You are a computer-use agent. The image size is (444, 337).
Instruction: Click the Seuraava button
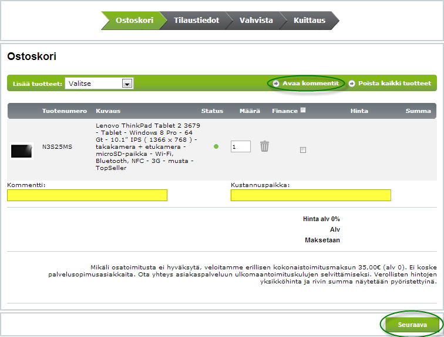coord(412,325)
